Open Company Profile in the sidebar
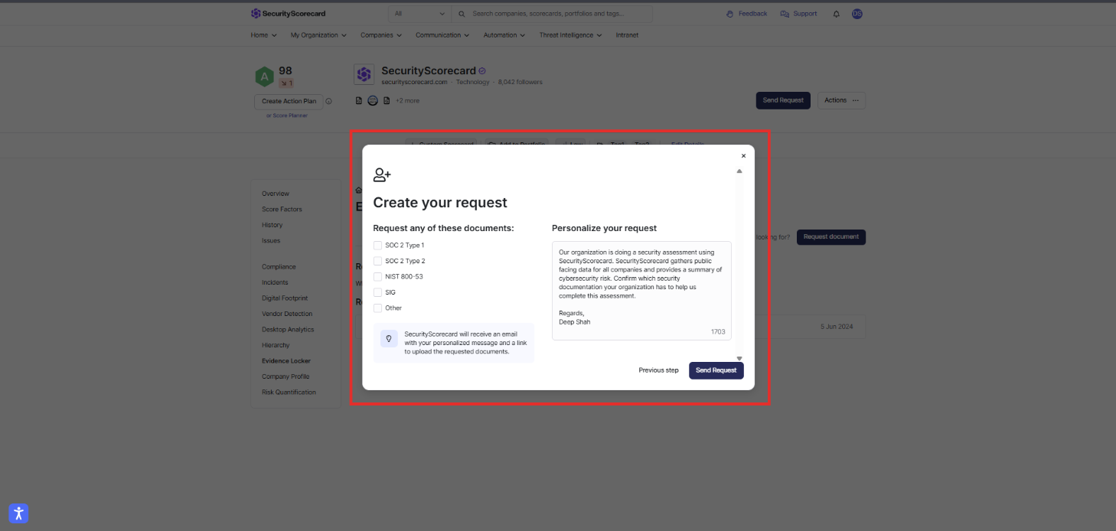Screen dimensions: 1116x531 pyautogui.click(x=286, y=376)
